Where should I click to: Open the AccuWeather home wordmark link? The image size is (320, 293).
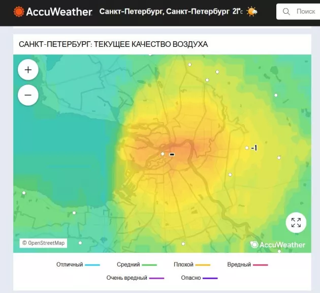[x=59, y=12]
